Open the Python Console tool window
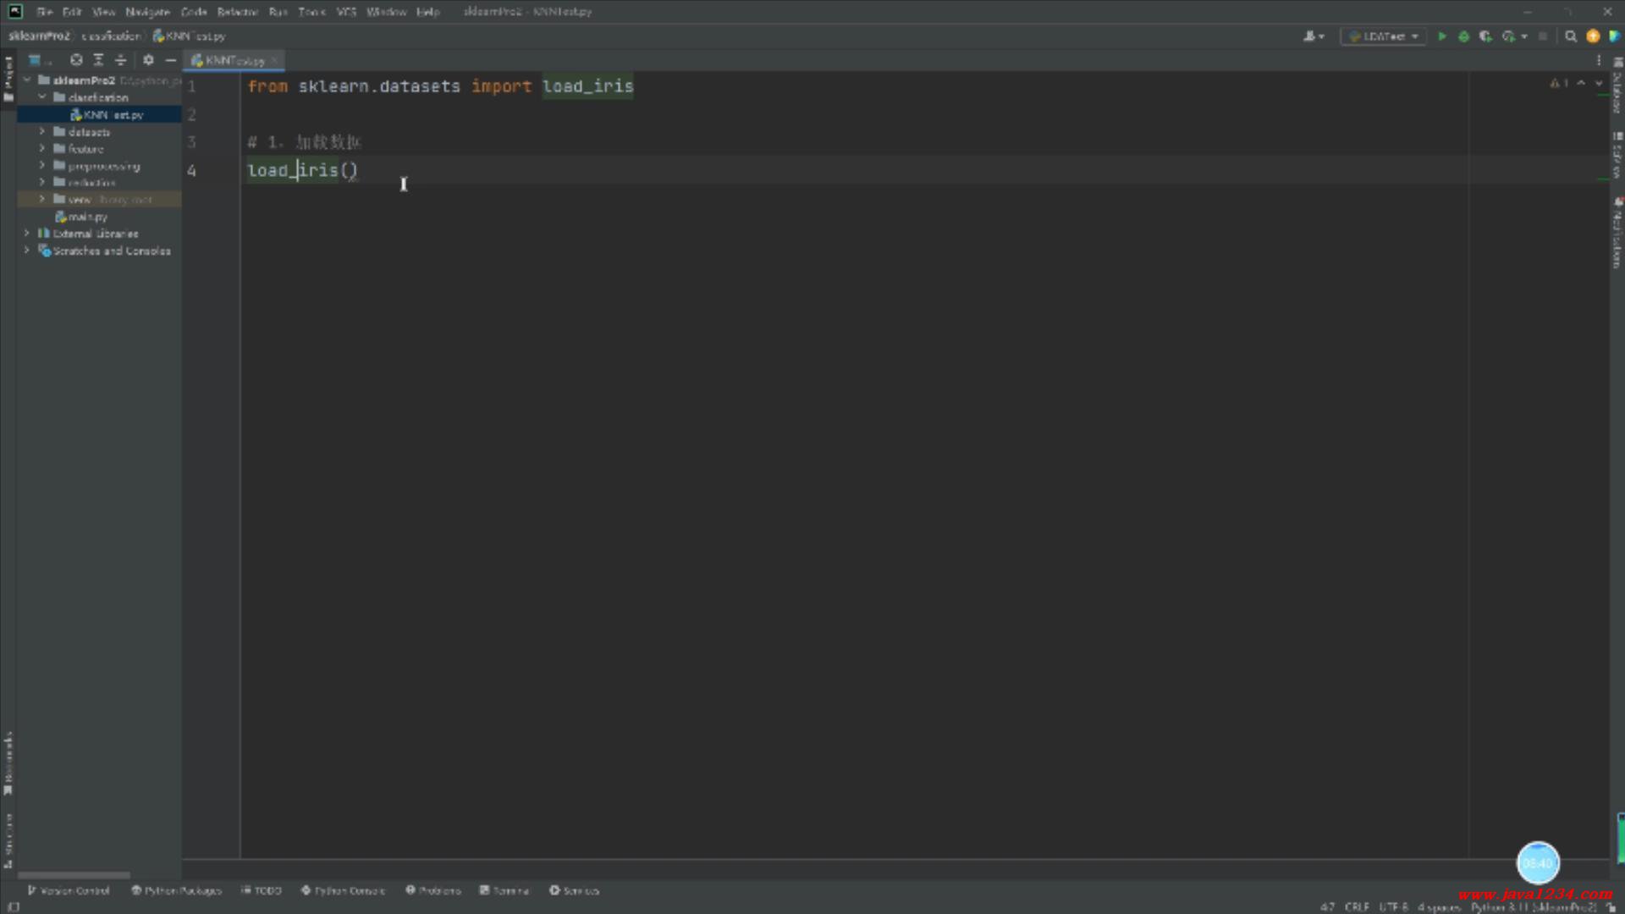This screenshot has width=1625, height=914. point(343,890)
